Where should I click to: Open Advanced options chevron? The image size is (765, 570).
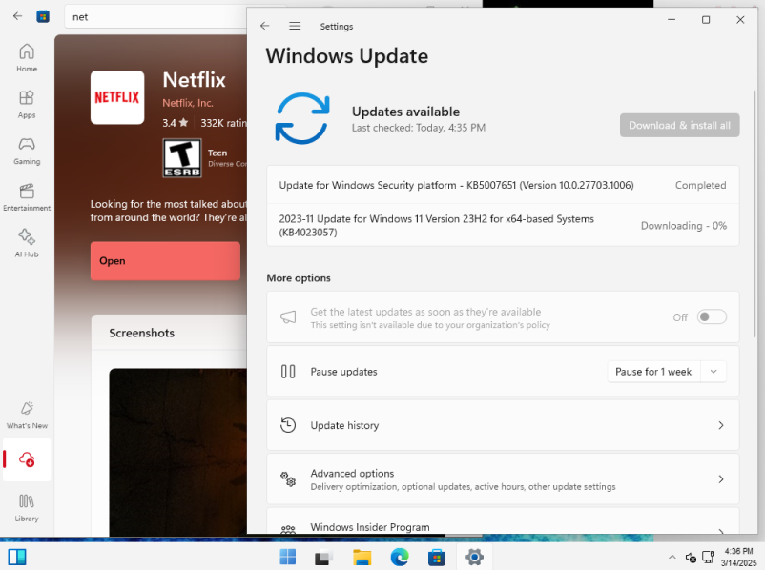720,478
